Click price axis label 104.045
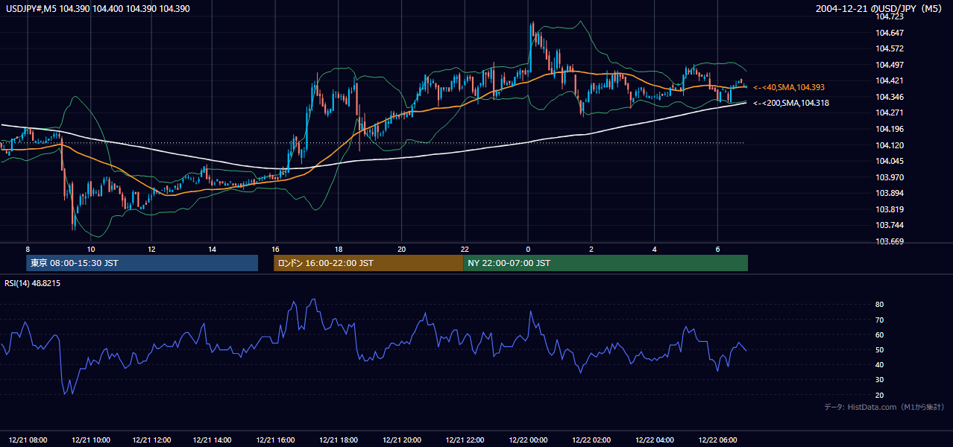The width and height of the screenshot is (953, 447). click(x=890, y=161)
